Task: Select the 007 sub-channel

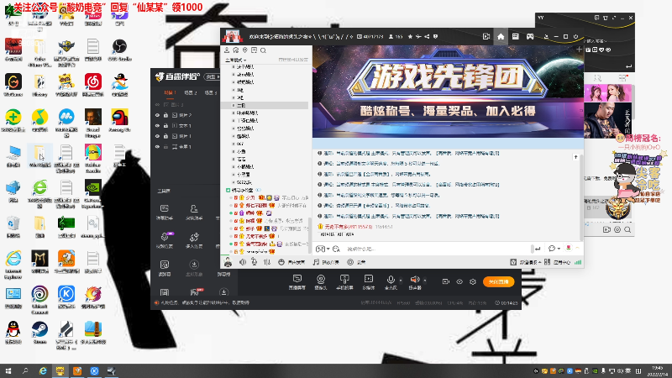Action: coord(240,144)
